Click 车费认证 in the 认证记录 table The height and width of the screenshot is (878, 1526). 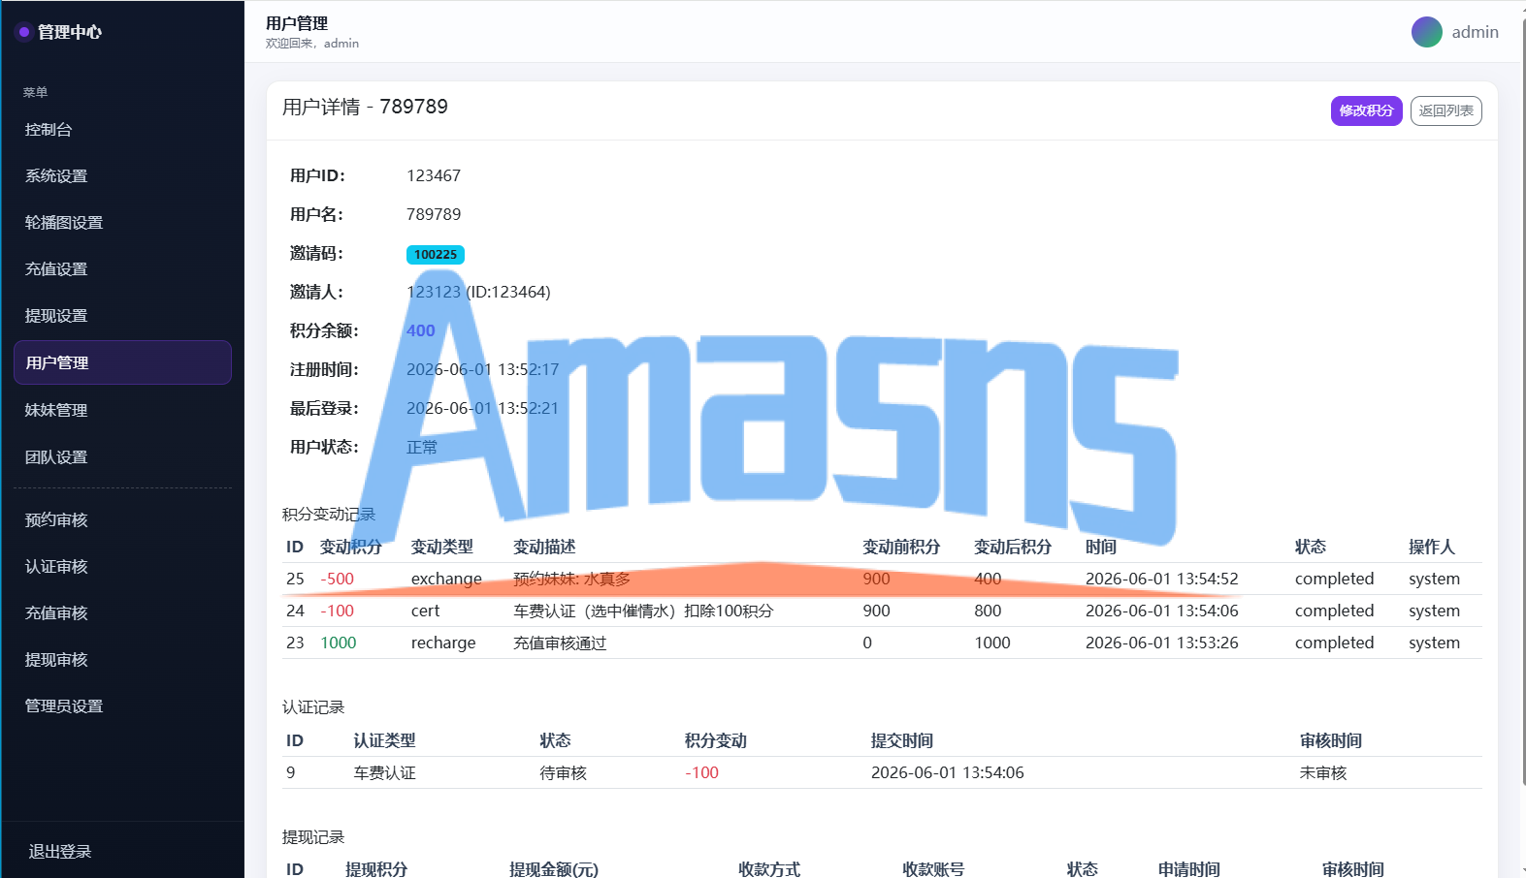(x=384, y=772)
